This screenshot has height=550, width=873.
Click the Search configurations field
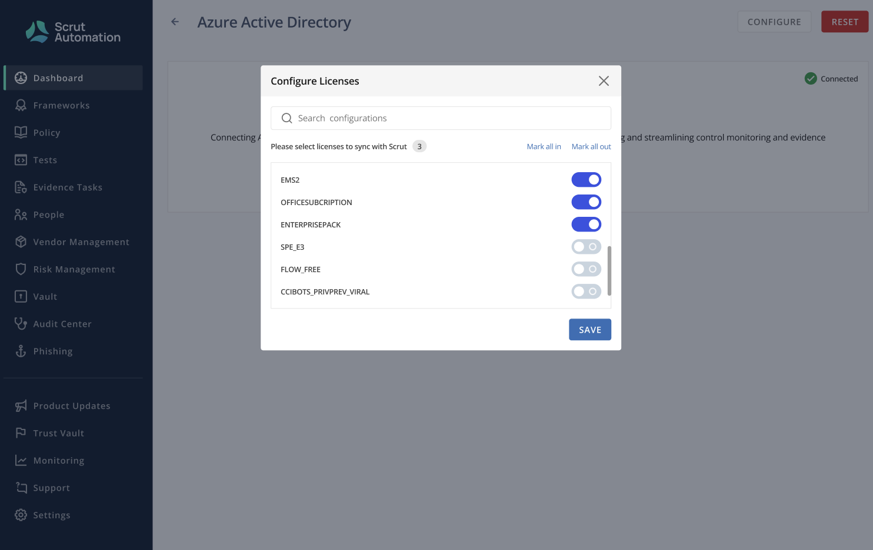click(x=441, y=118)
